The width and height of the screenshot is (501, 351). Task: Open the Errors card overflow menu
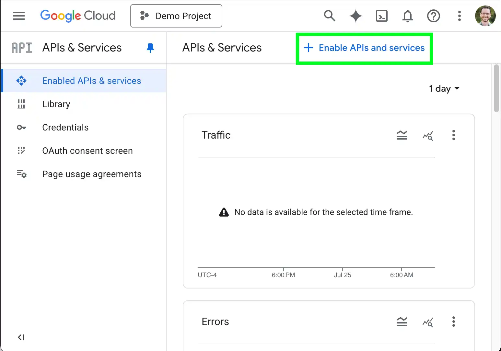(x=454, y=322)
